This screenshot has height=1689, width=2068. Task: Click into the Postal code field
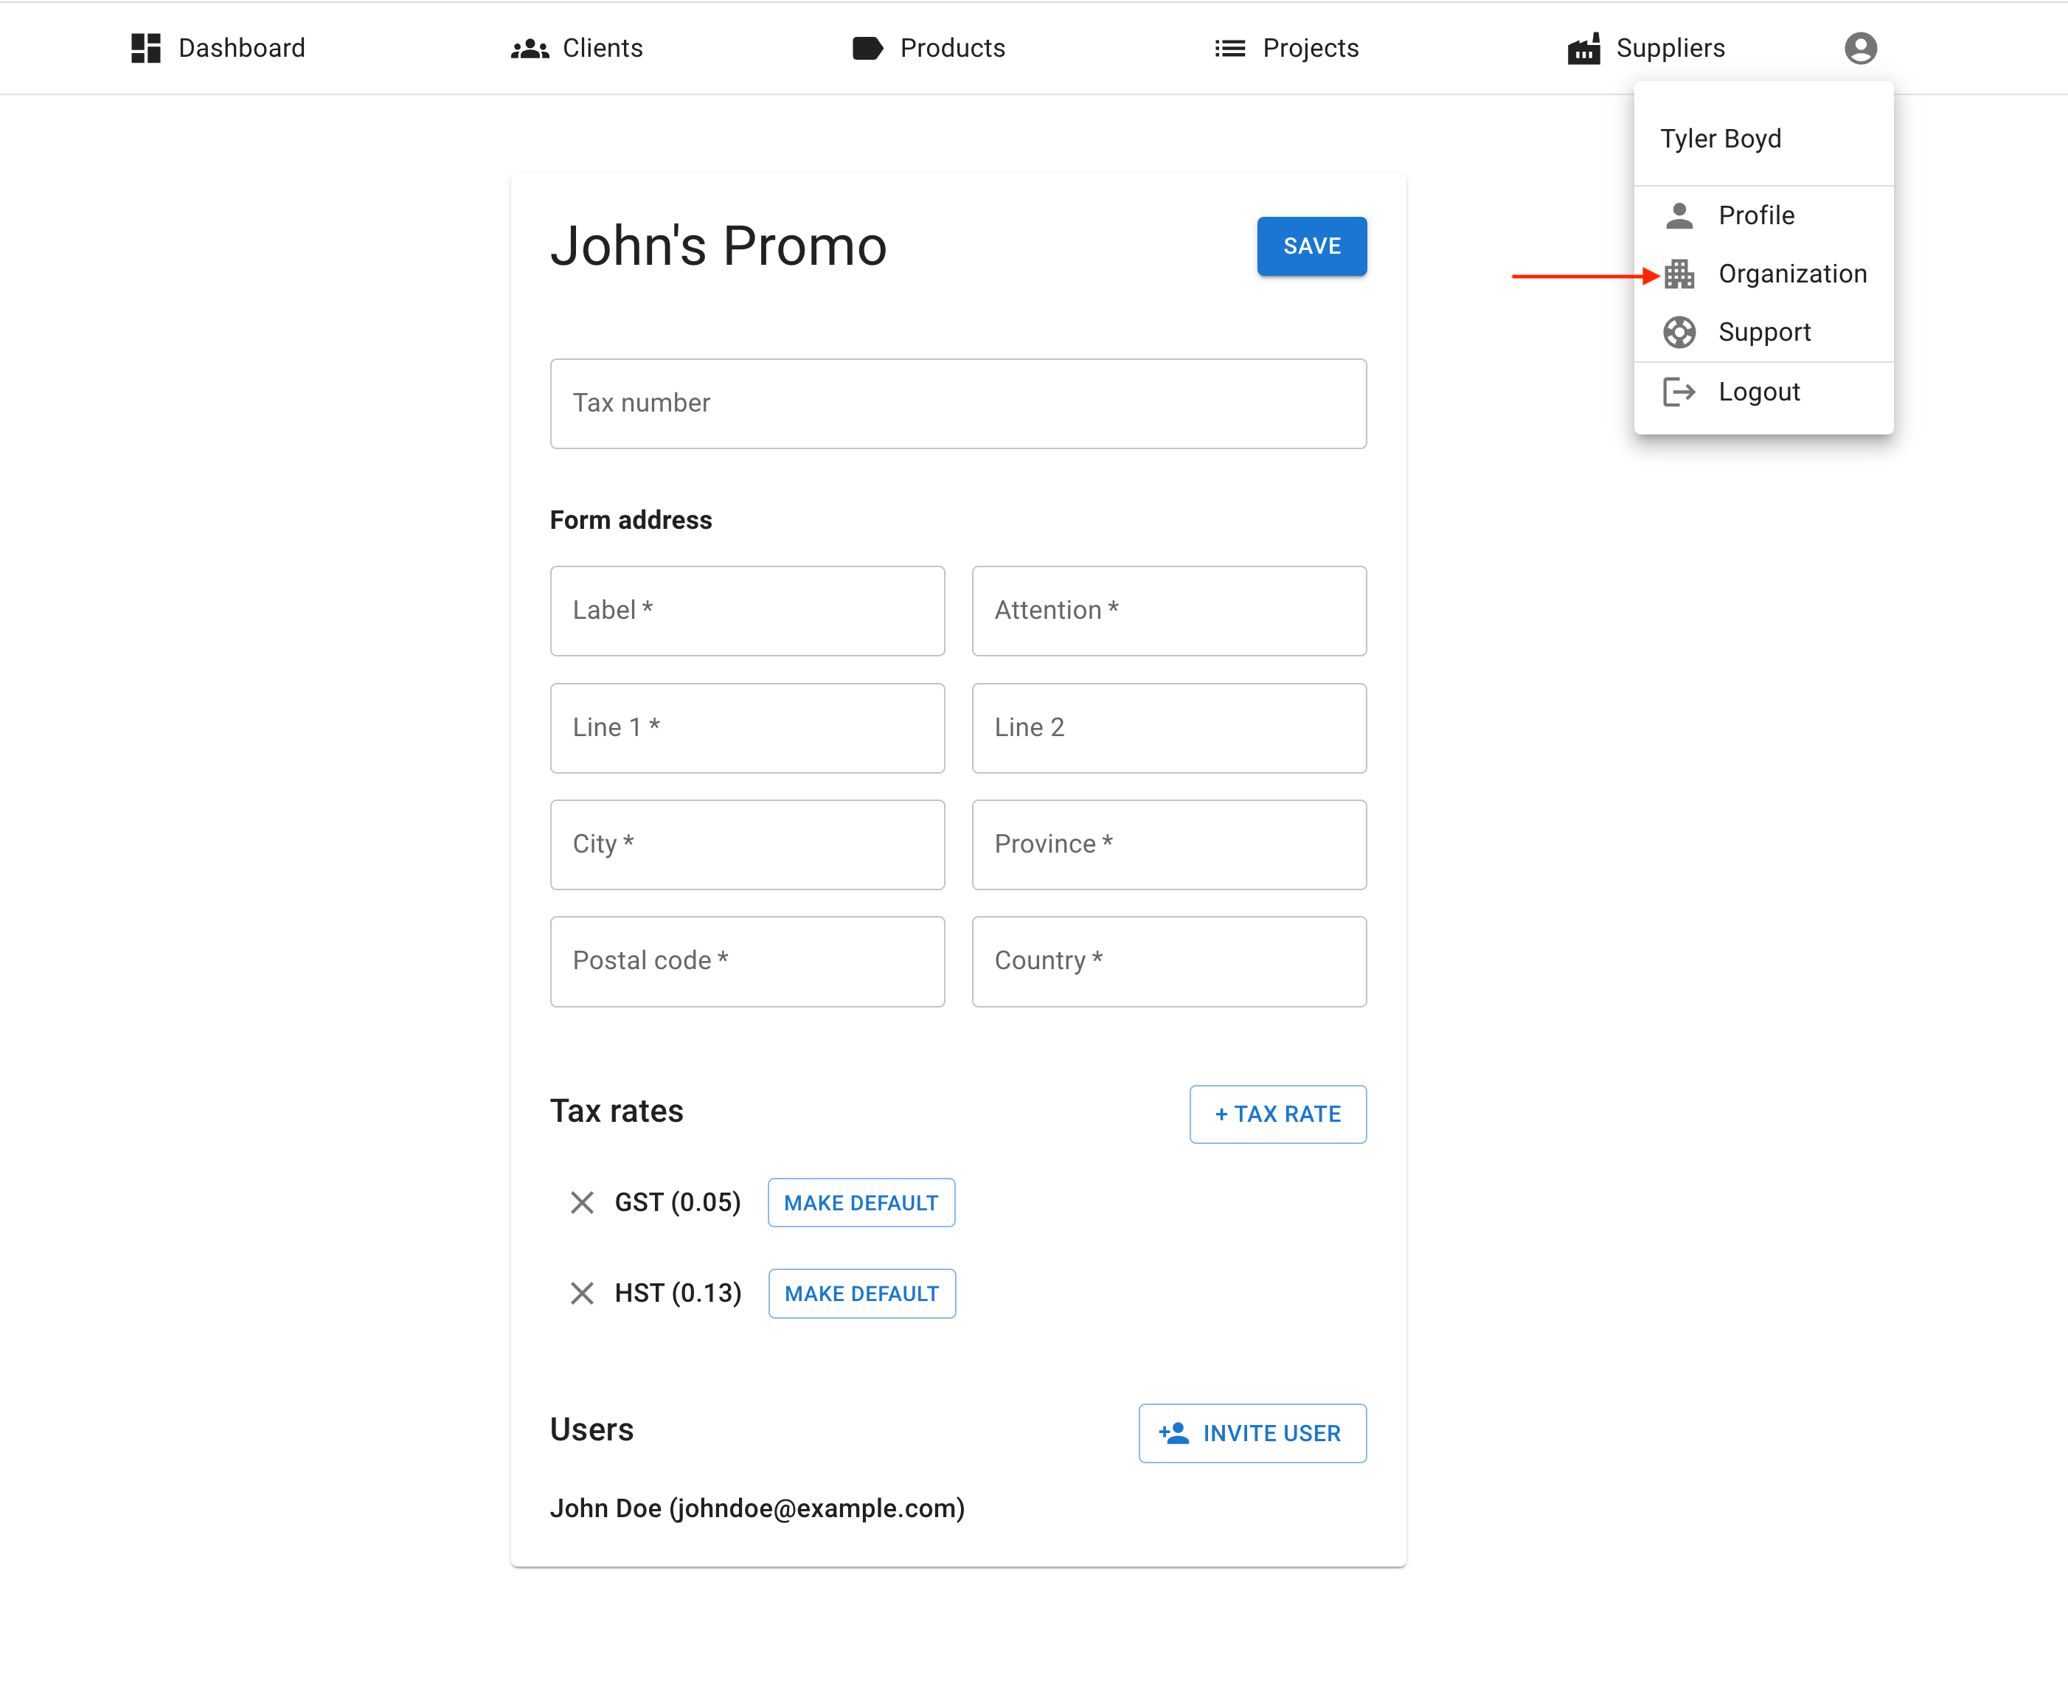pos(747,961)
